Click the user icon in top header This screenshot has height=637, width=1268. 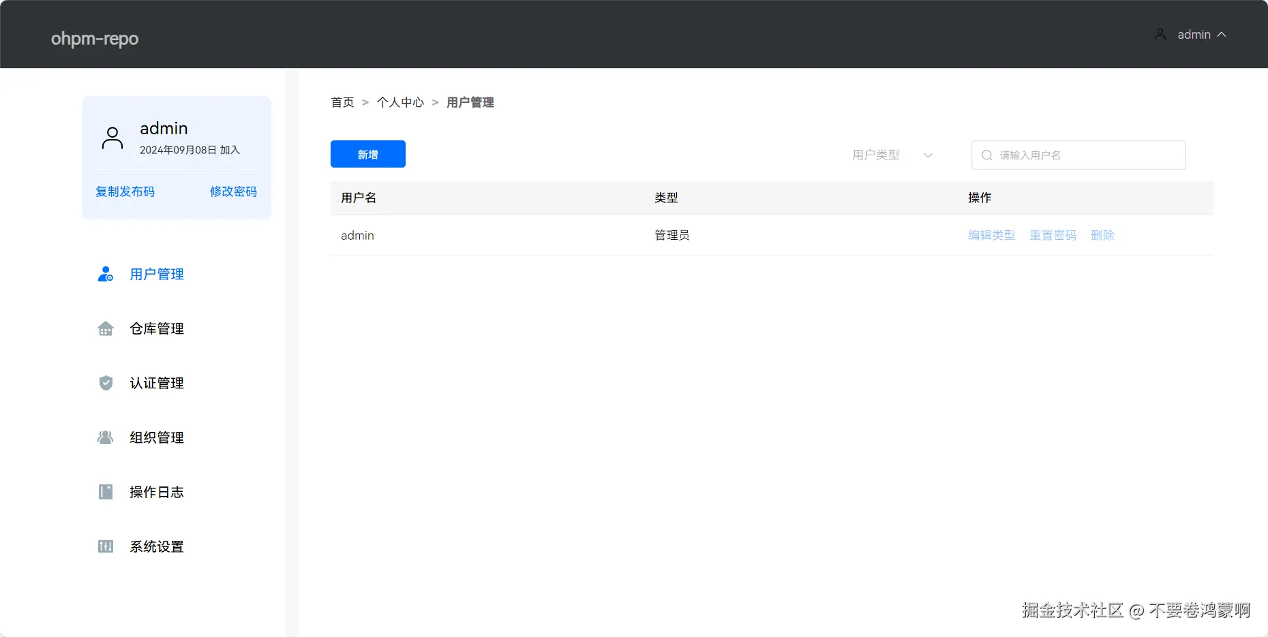pyautogui.click(x=1160, y=35)
